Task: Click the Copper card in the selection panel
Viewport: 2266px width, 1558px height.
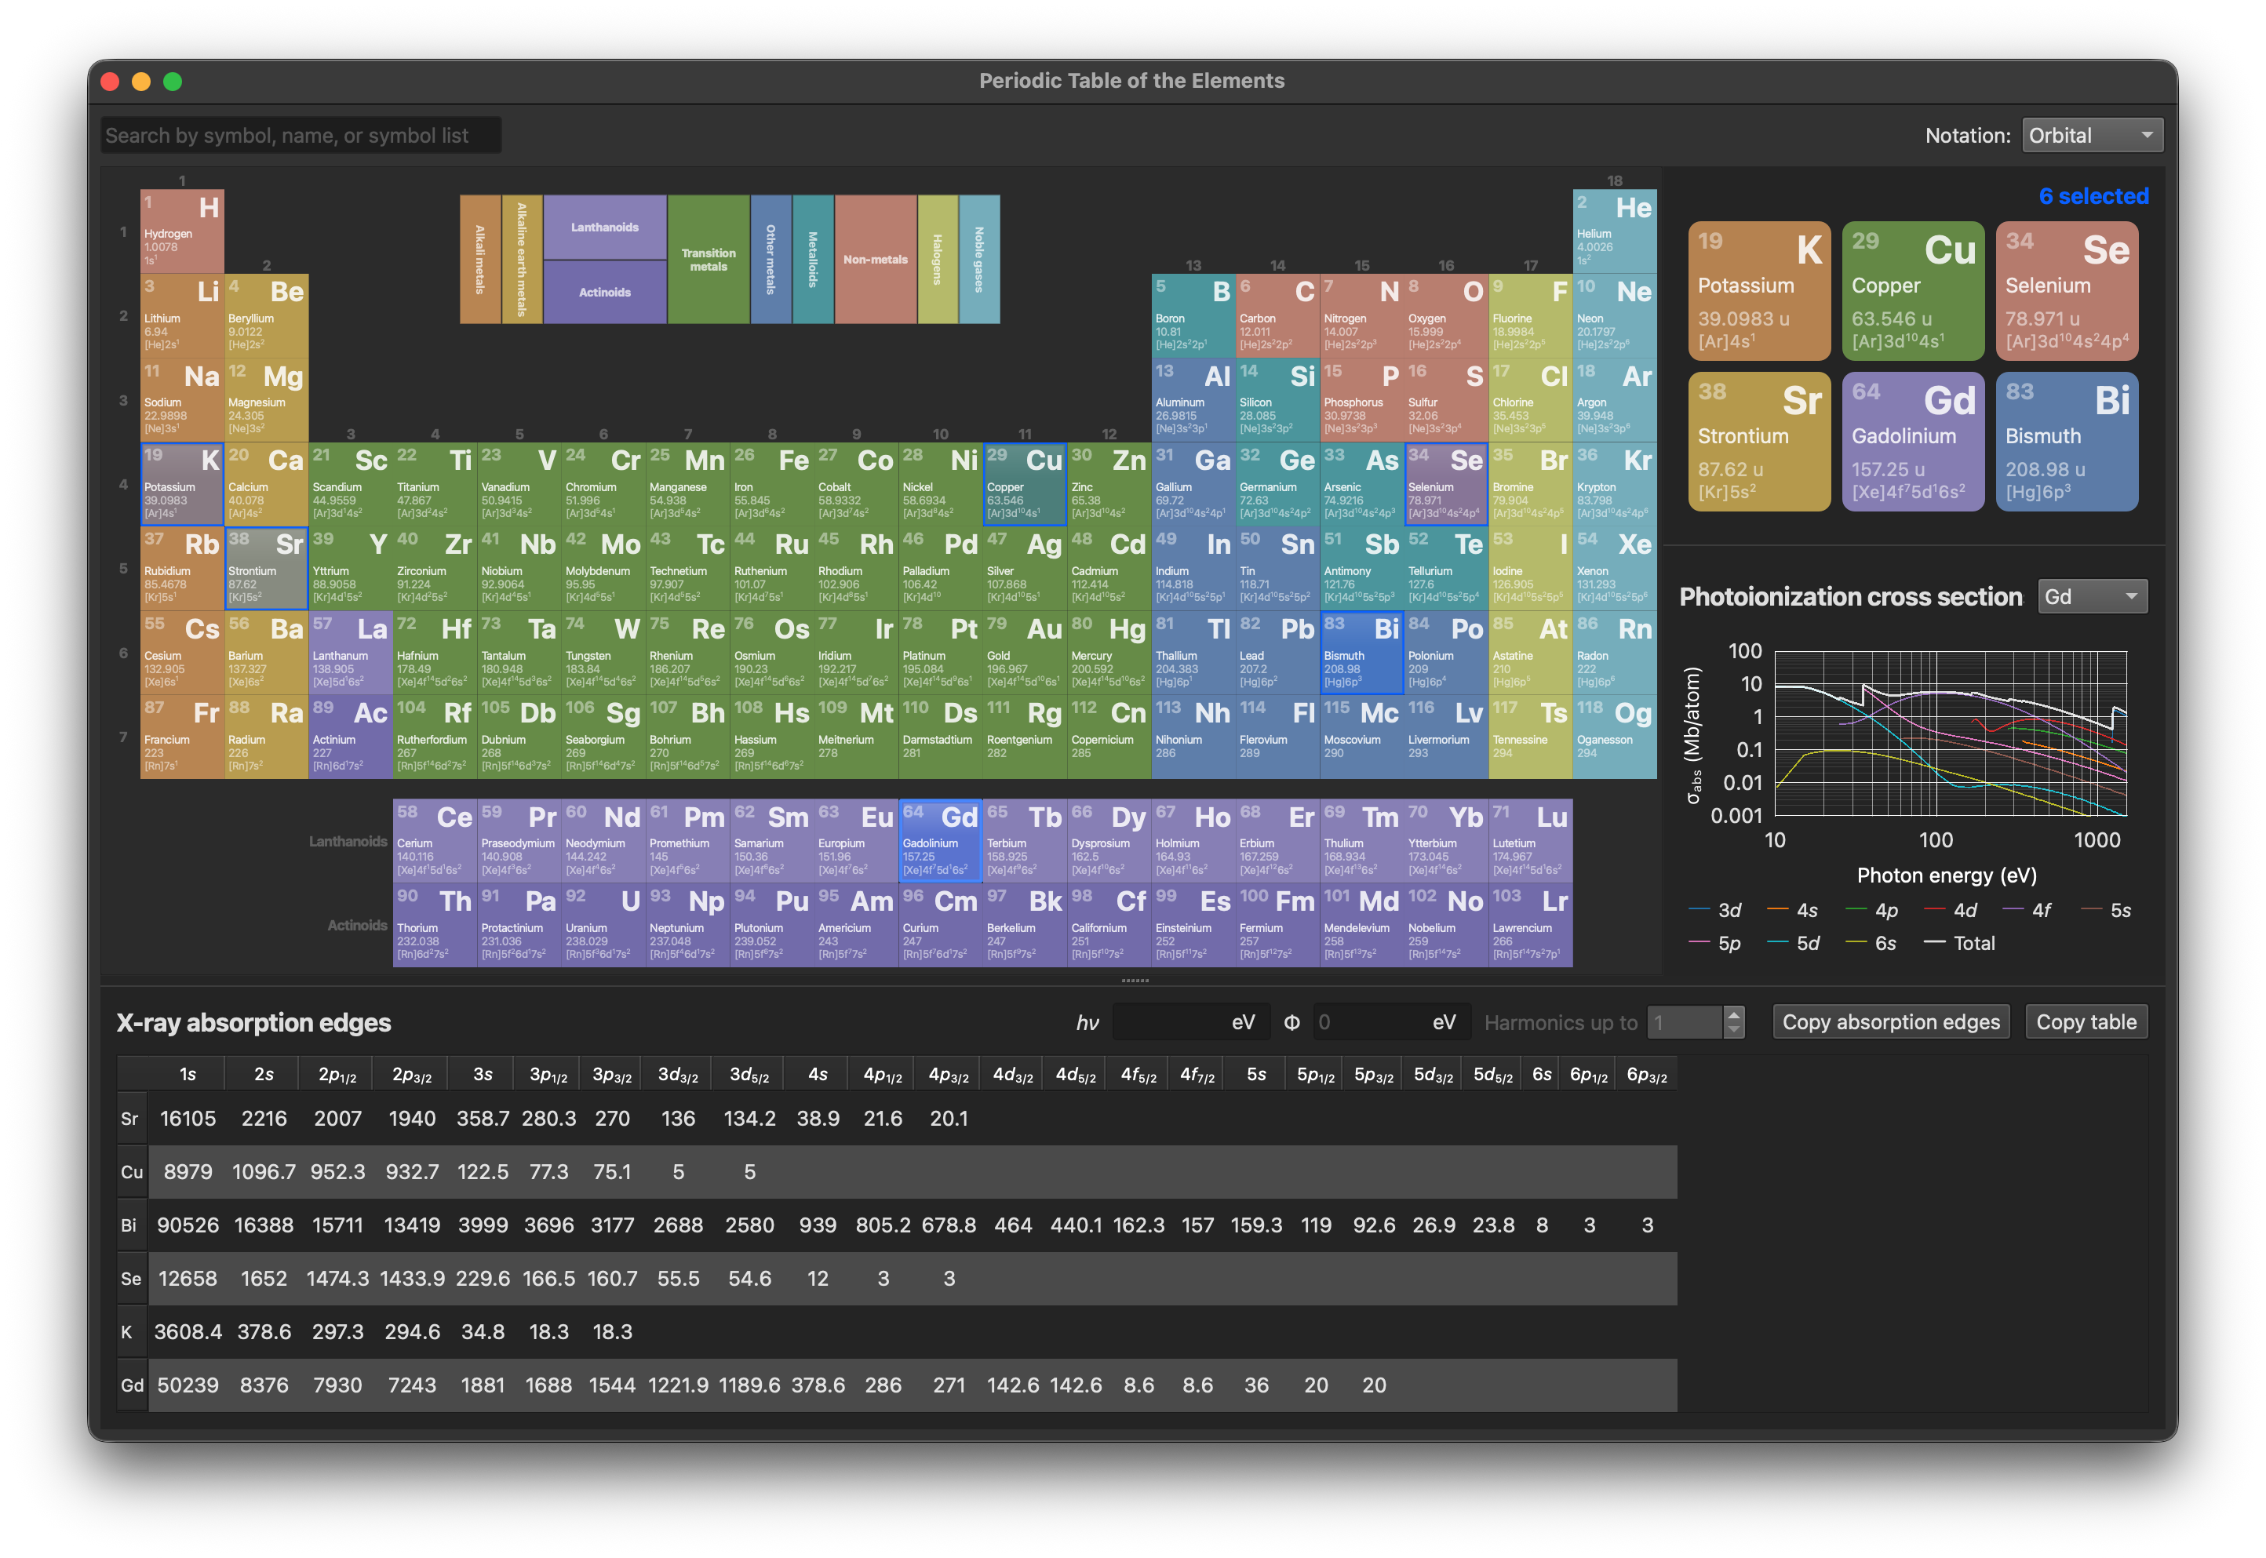Action: [1913, 291]
